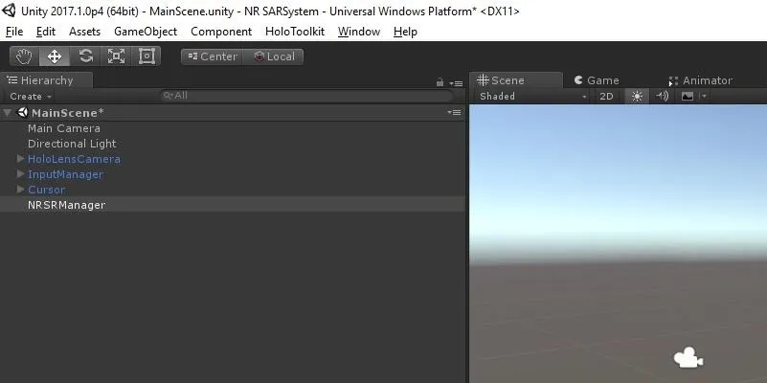Click the Unity logo beside MainScene

click(22, 112)
